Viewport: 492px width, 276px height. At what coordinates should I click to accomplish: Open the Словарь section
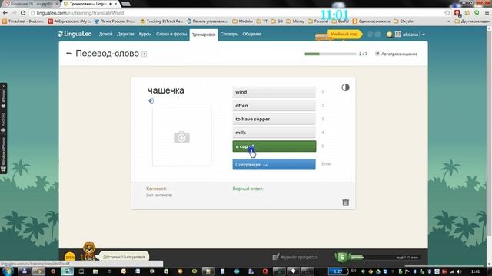click(229, 34)
